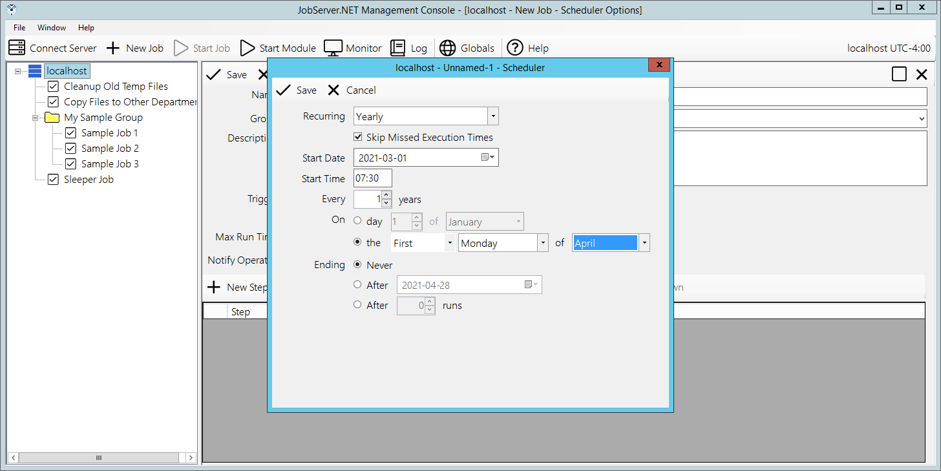Create a New Job from toolbar
Screen dimensions: 941x471
point(113,48)
